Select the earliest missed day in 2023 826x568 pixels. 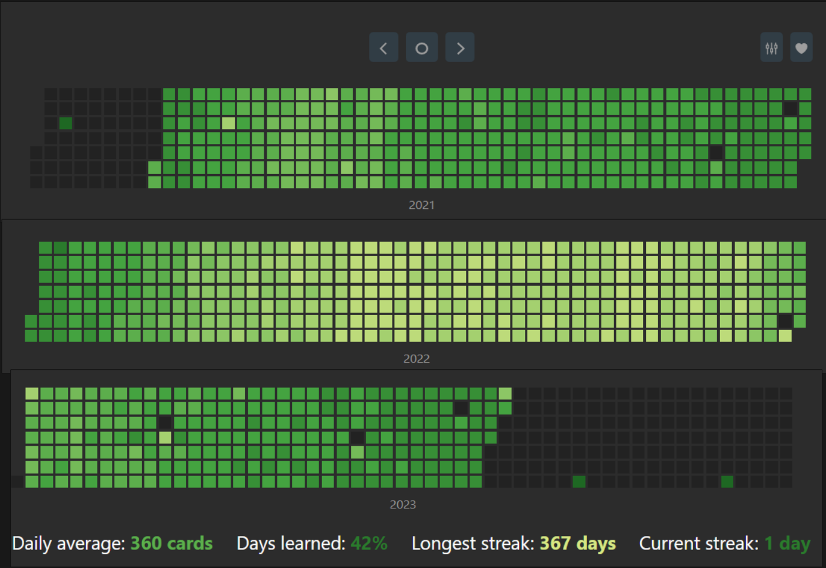[x=164, y=423]
